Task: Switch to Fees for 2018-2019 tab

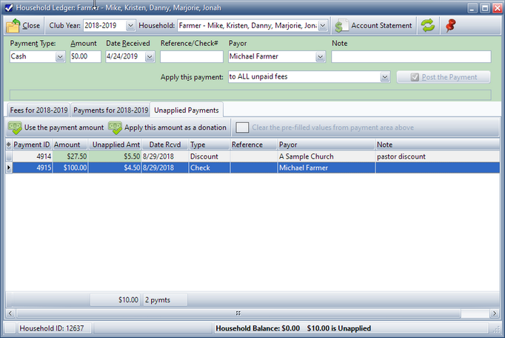Action: tap(39, 110)
